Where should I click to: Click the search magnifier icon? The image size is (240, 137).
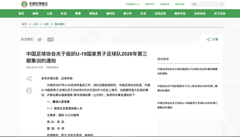coord(222,4)
